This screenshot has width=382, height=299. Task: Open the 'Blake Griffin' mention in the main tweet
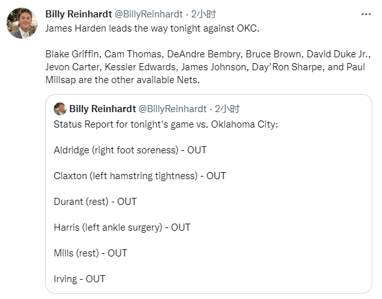coord(73,54)
